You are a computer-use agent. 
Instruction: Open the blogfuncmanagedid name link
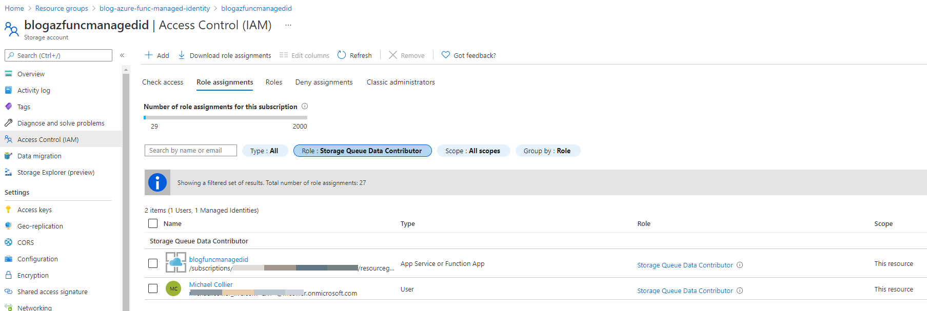[x=219, y=259]
